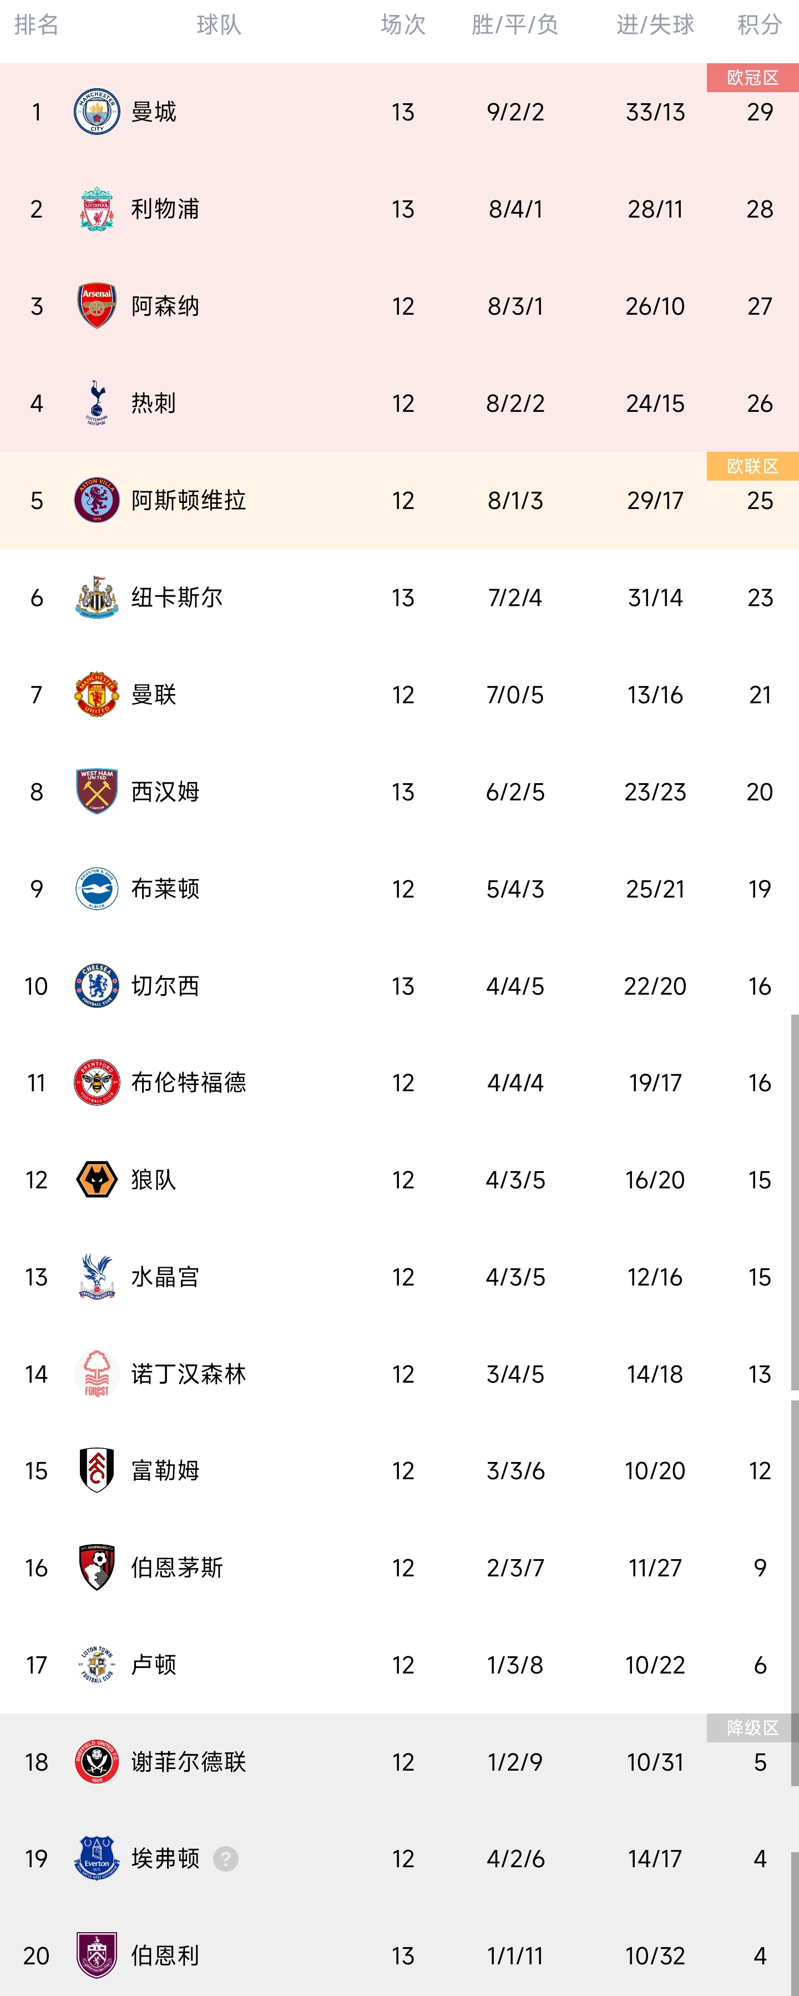799x1996 pixels.
Task: Click the Aston Villa crest
Action: click(97, 501)
